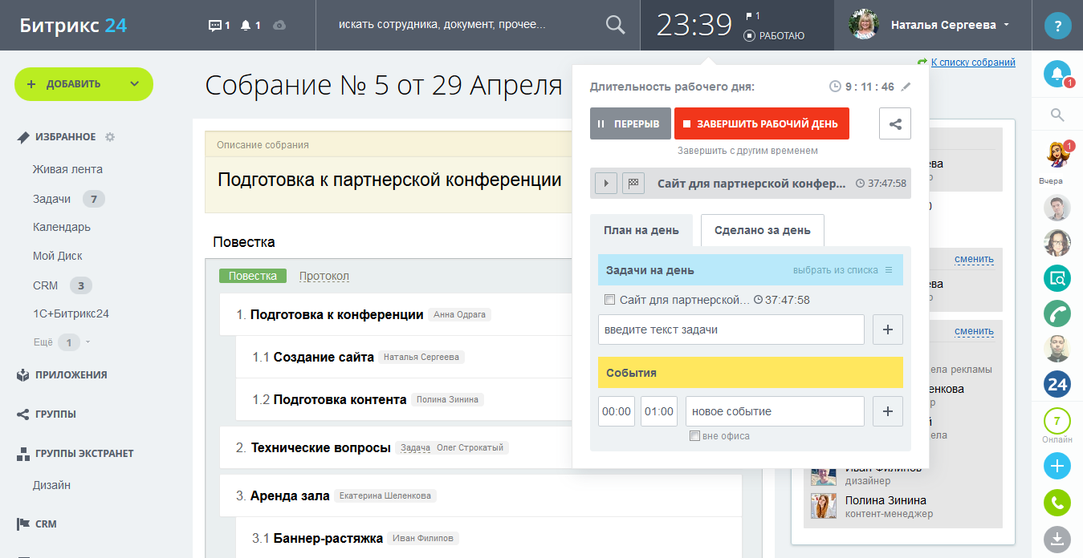Click the введите текст задачи input field
This screenshot has height=558, width=1083.
coord(731,330)
